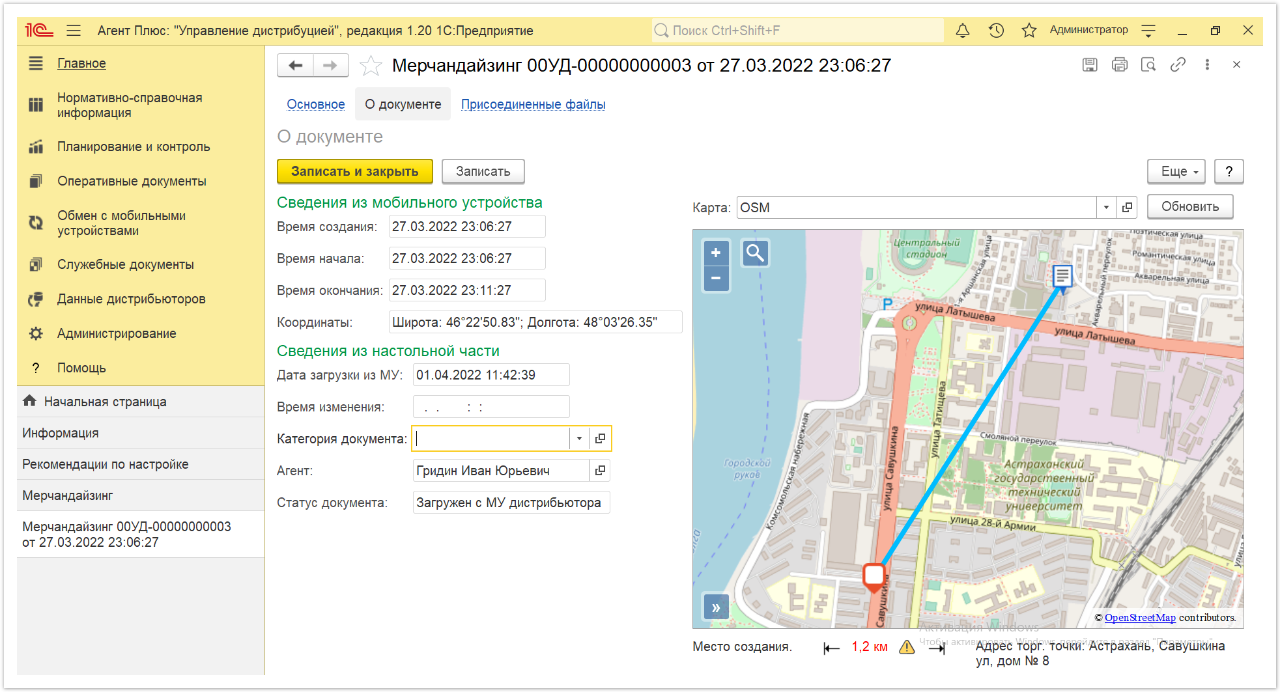Go back with the left arrow button
1280x692 pixels.
pyautogui.click(x=296, y=65)
